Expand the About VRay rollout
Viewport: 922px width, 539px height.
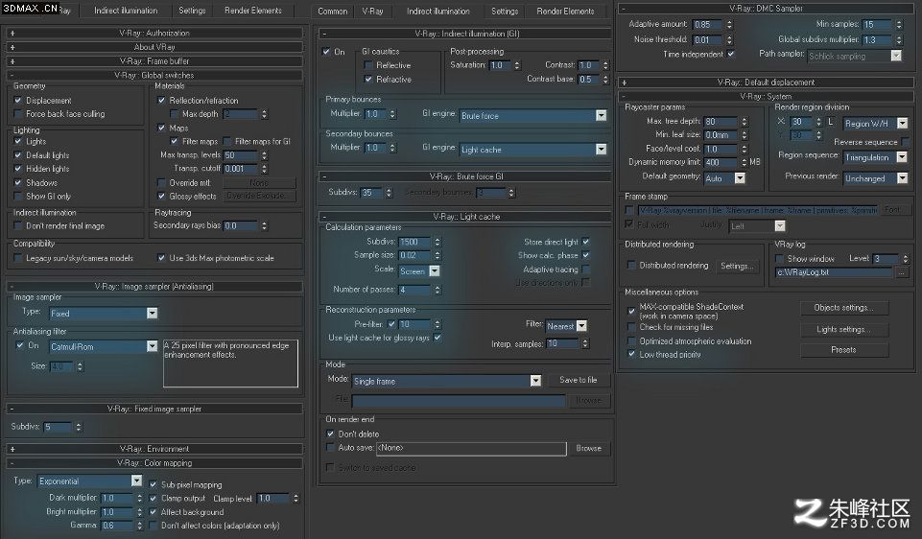[x=154, y=47]
